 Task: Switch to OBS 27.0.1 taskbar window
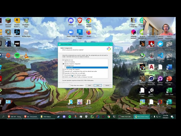(125, 117)
